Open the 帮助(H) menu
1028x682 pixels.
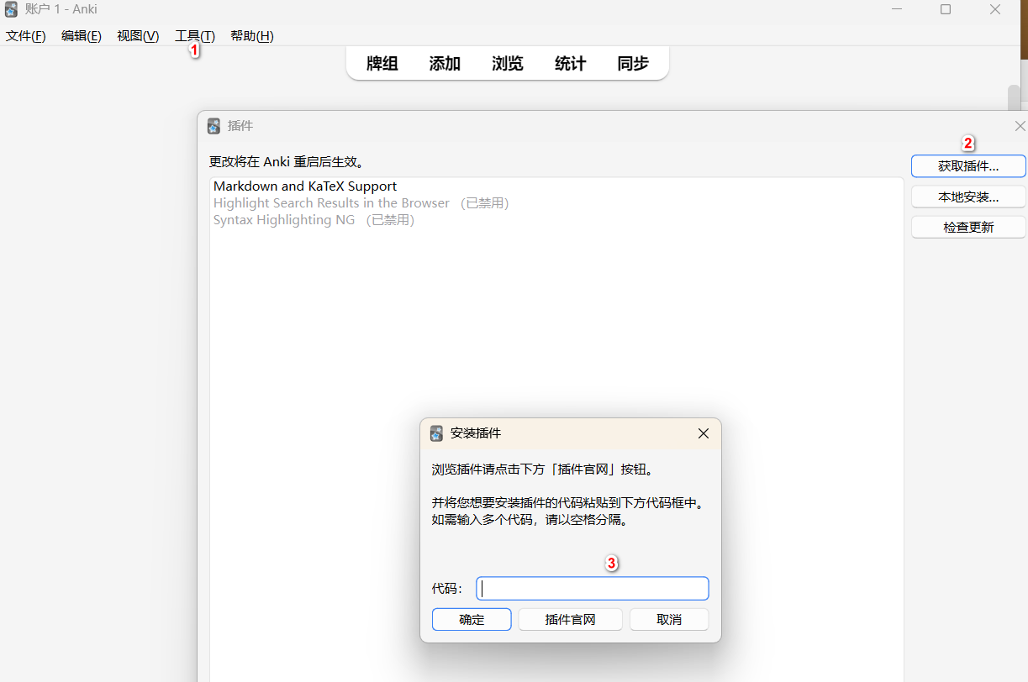click(252, 36)
